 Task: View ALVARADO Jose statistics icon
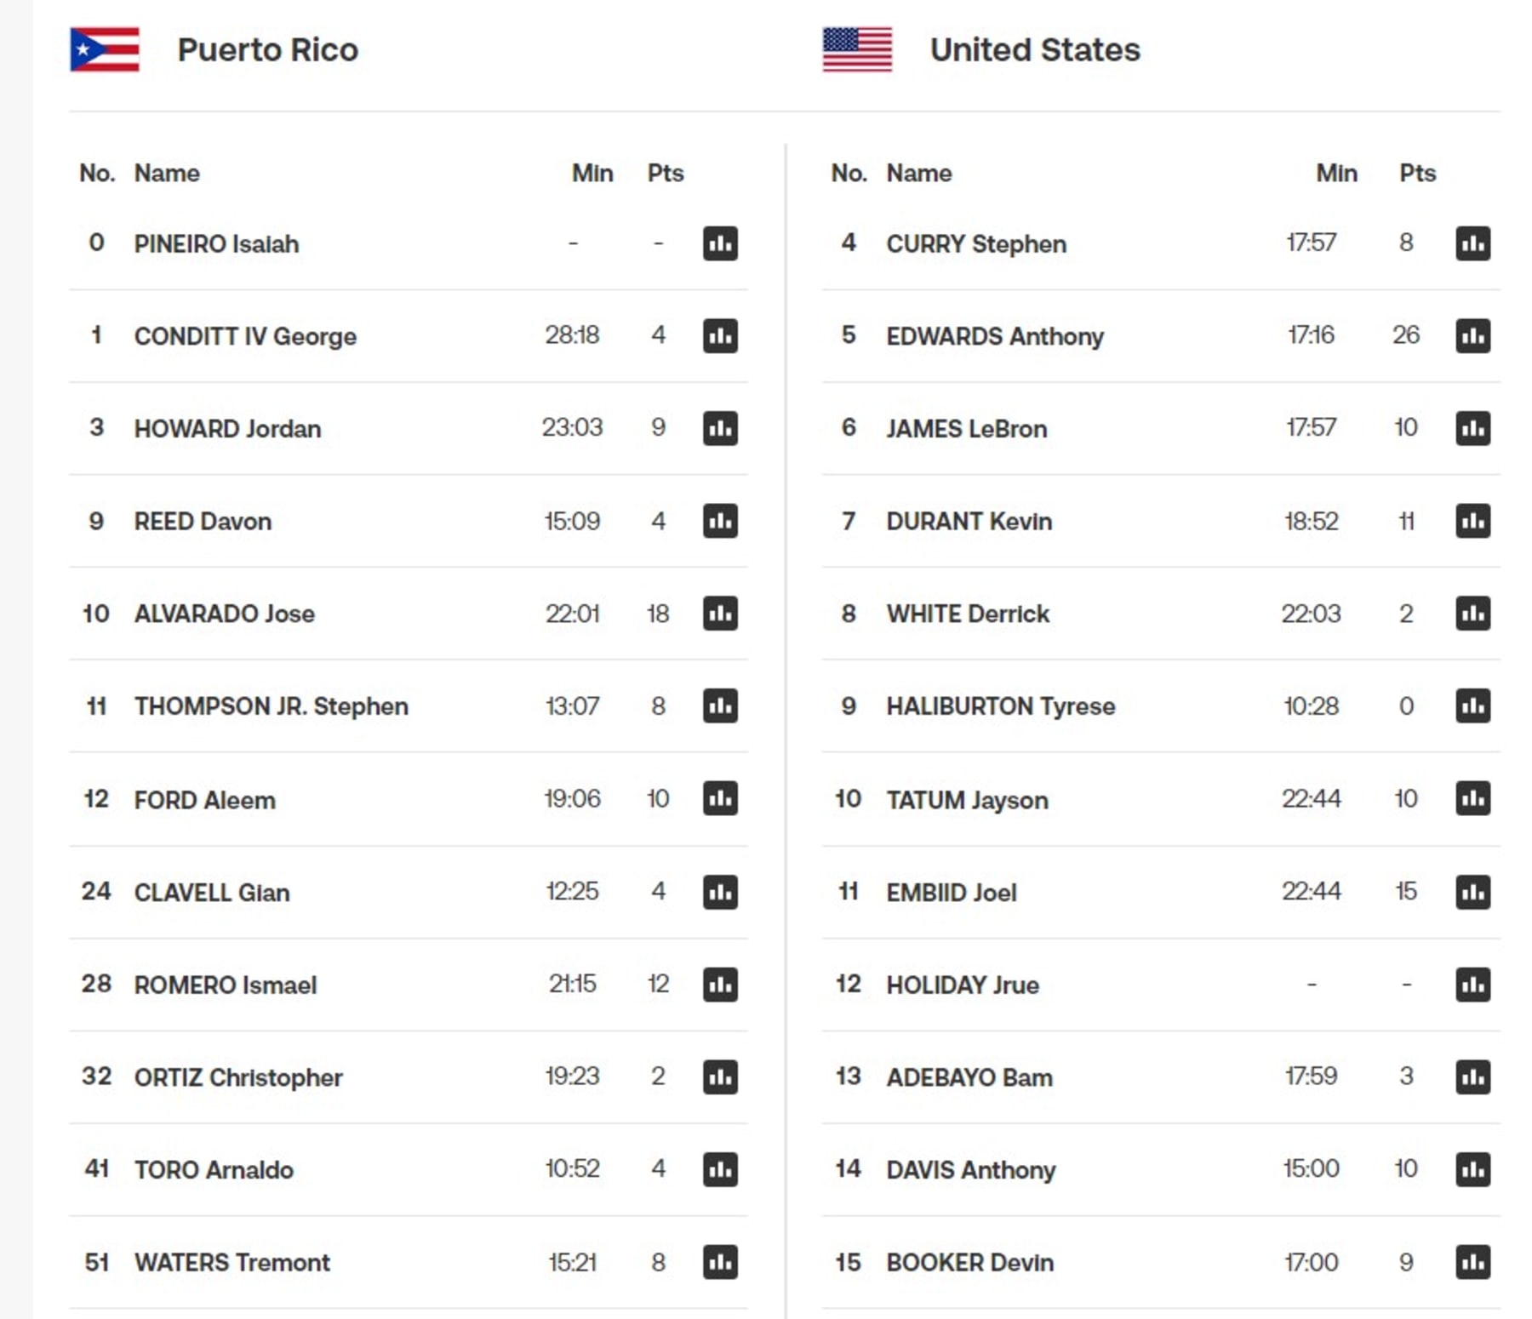(719, 614)
